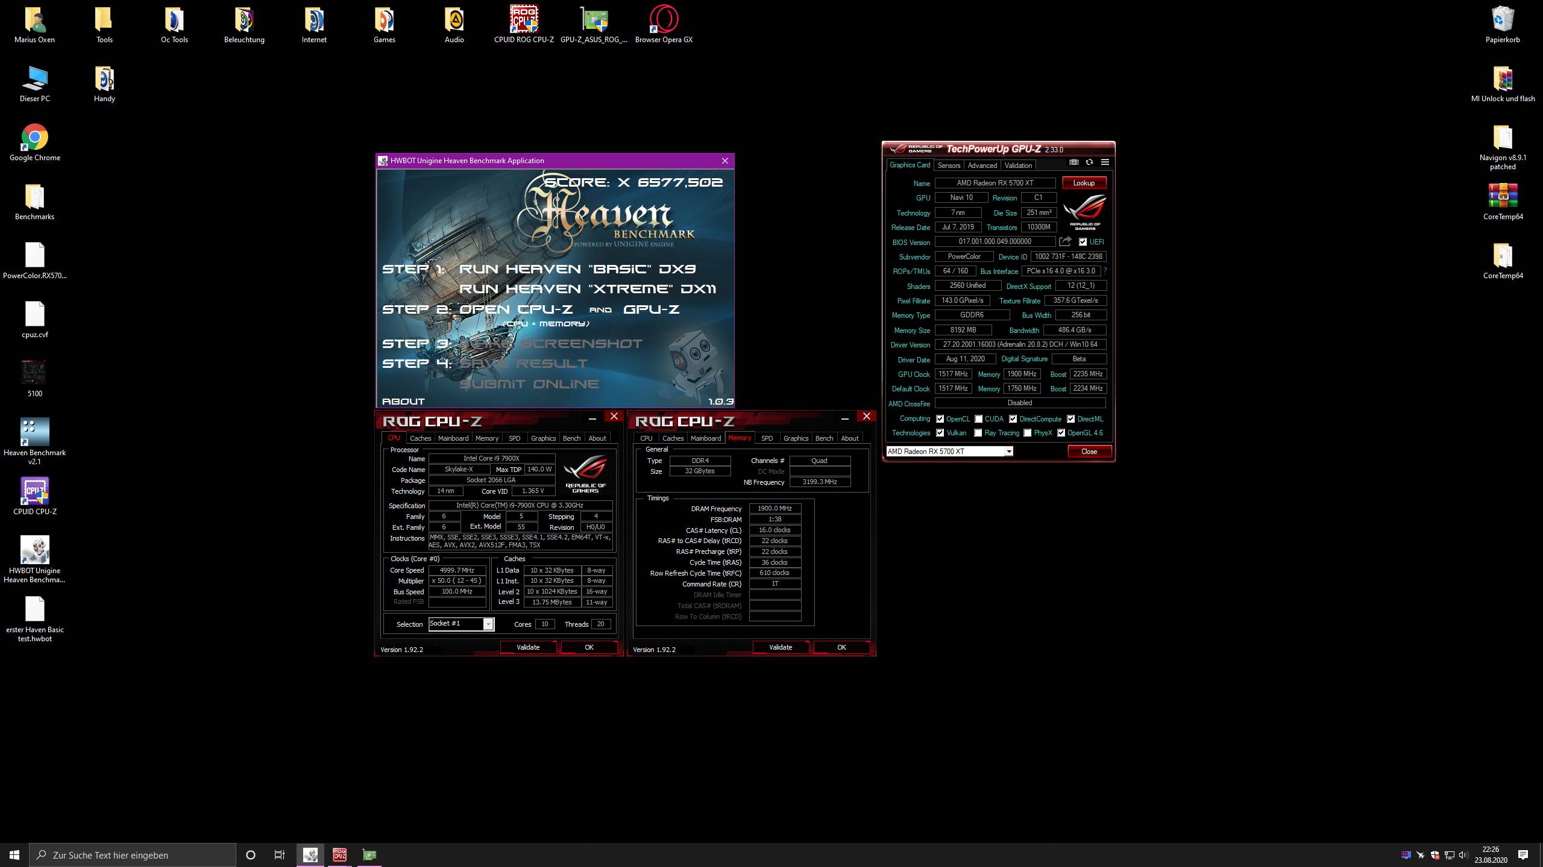1543x867 pixels.
Task: Click the Lookup button in GPU-Z
Action: tap(1084, 183)
